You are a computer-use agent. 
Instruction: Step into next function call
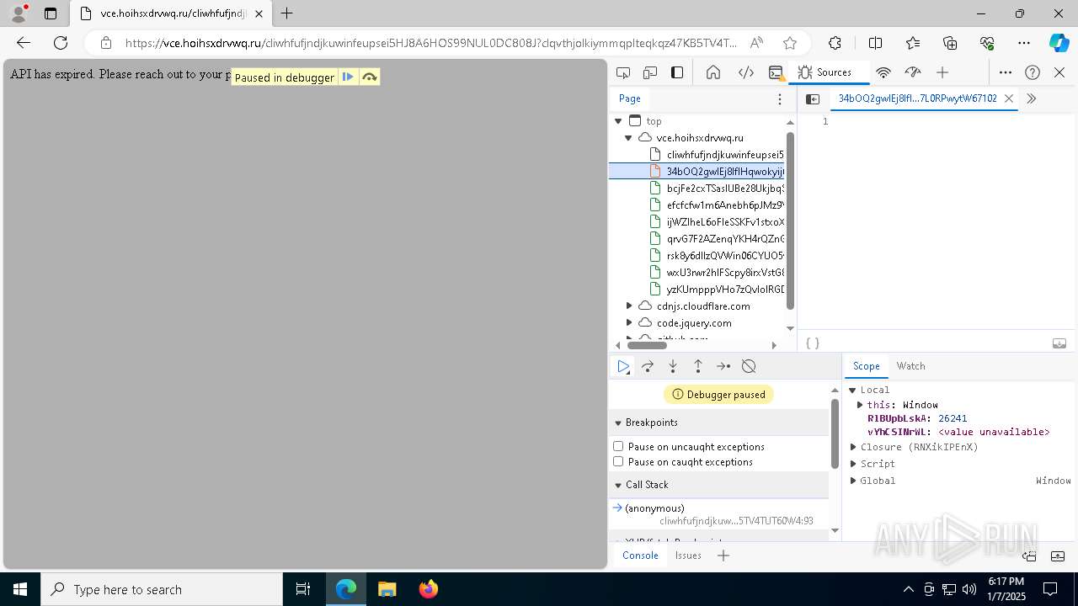(x=673, y=366)
